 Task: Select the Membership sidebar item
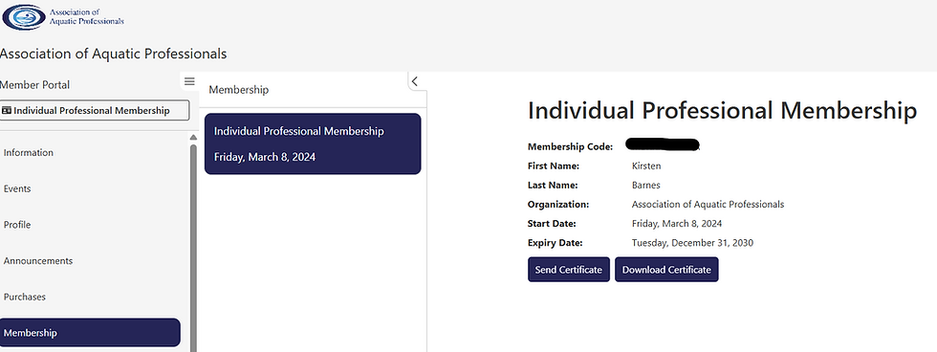[90, 332]
